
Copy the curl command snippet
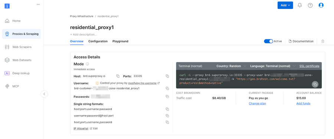tap(315, 84)
